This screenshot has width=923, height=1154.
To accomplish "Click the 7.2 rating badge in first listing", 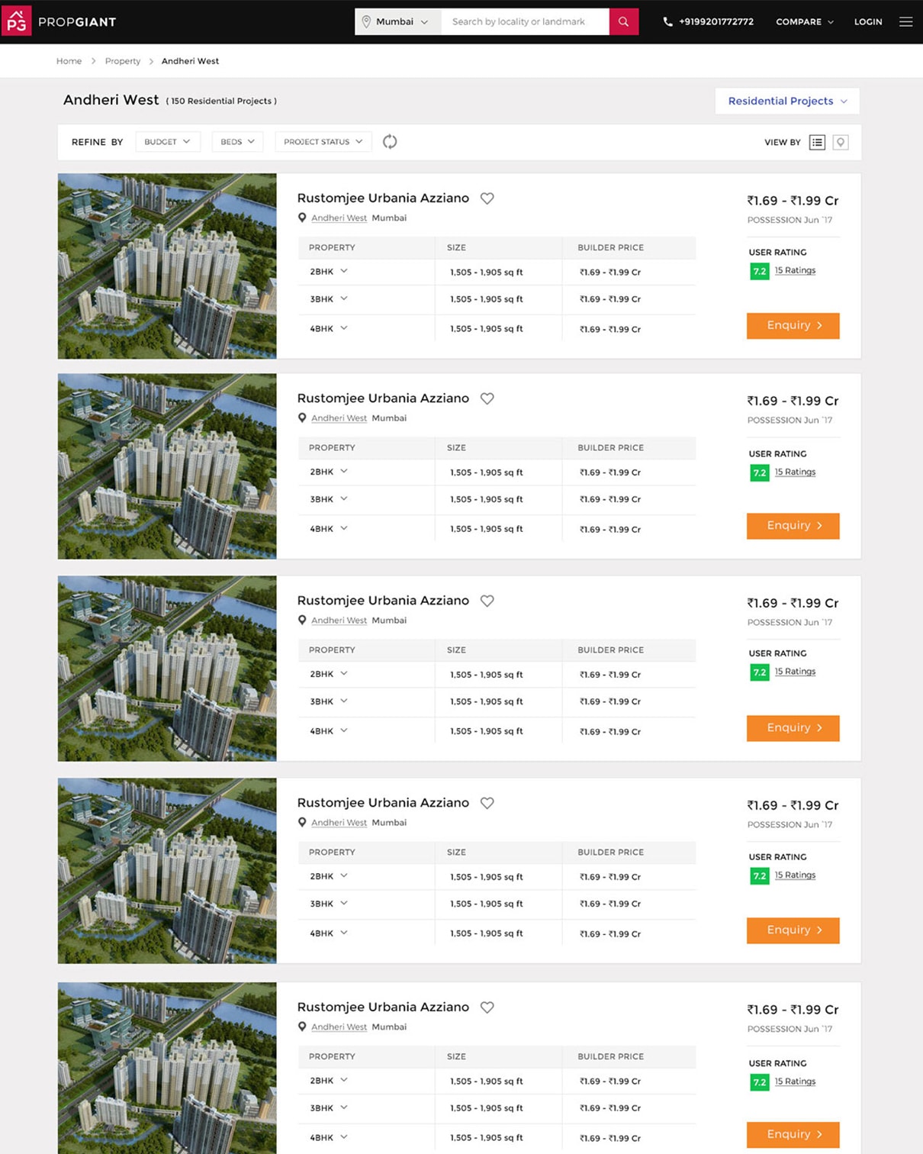I will [760, 271].
